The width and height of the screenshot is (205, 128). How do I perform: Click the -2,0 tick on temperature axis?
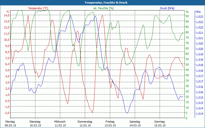[x=6, y=113]
